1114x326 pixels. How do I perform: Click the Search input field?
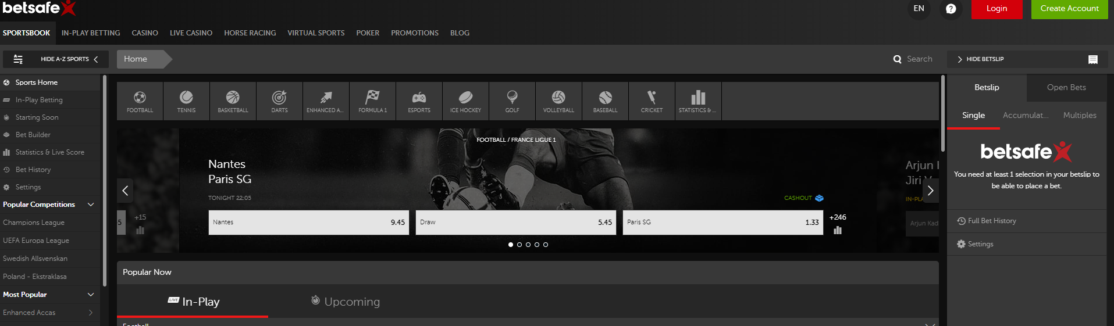tap(919, 59)
